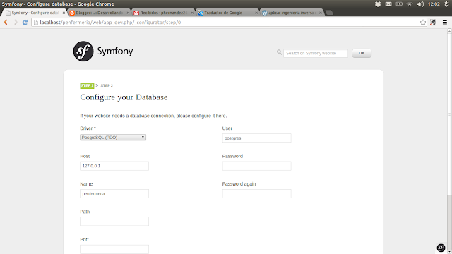The width and height of the screenshot is (452, 254).
Task: Click the Driver * label
Action: (x=88, y=128)
